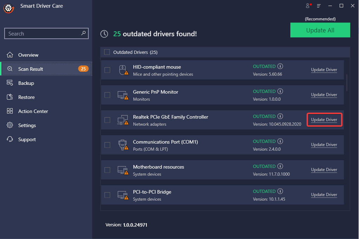Open the Overview section in sidebar
Viewport: 359px width, 239px height.
[28, 55]
